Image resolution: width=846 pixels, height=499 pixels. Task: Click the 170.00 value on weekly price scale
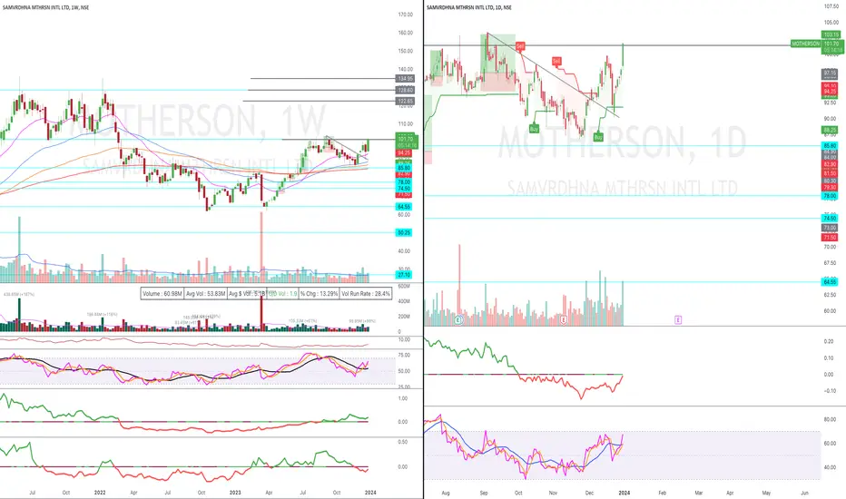(x=406, y=15)
